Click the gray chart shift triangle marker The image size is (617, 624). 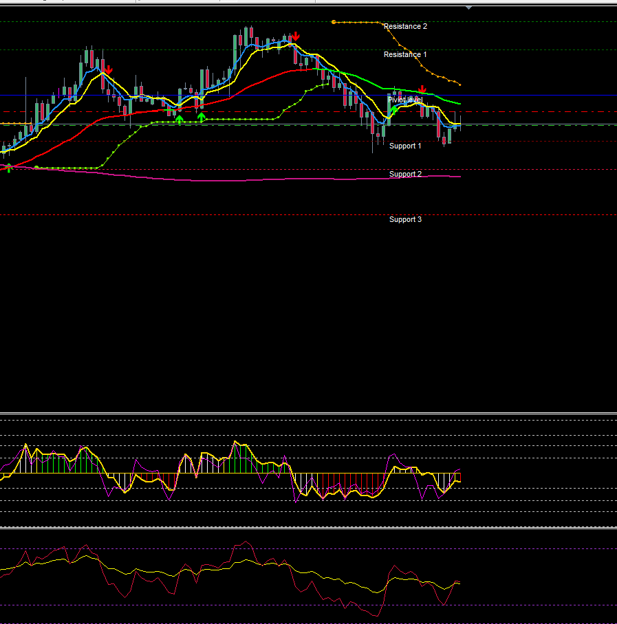(x=468, y=7)
